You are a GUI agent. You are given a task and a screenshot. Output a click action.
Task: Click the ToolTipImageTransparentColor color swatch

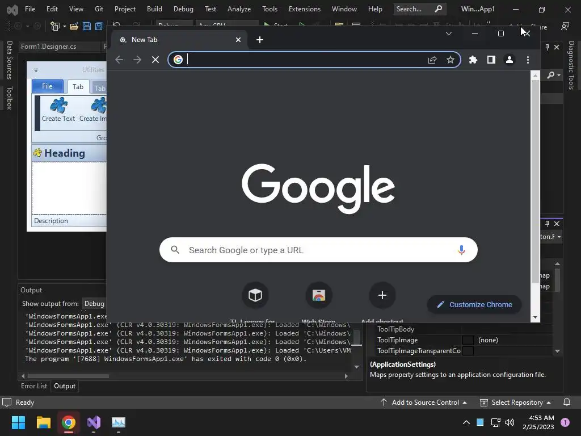coord(468,351)
